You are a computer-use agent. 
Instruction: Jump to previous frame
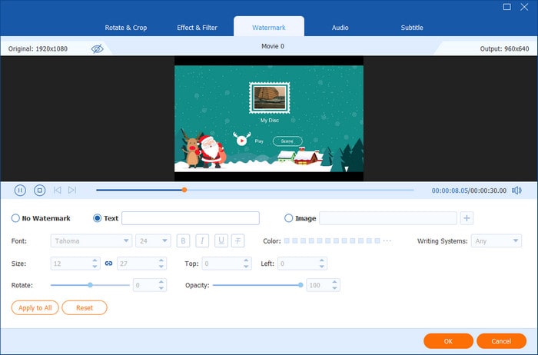pyautogui.click(x=57, y=190)
